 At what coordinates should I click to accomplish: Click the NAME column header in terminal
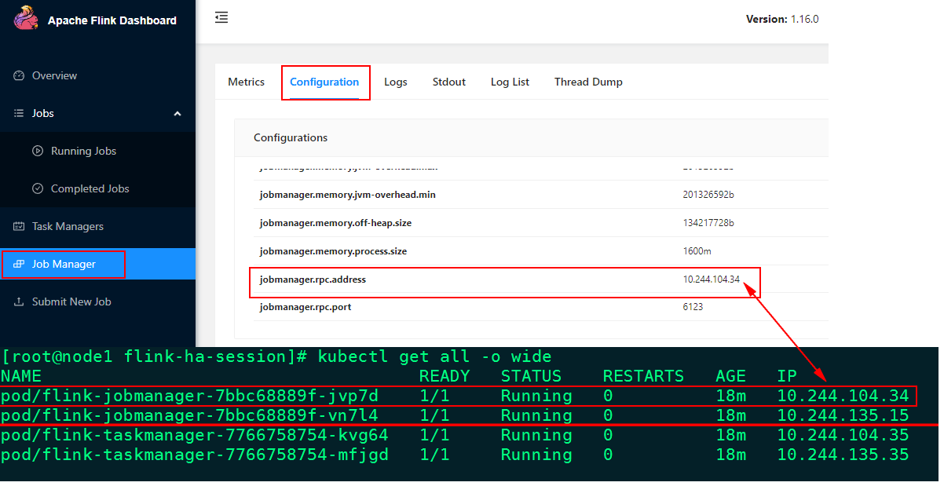click(x=21, y=376)
